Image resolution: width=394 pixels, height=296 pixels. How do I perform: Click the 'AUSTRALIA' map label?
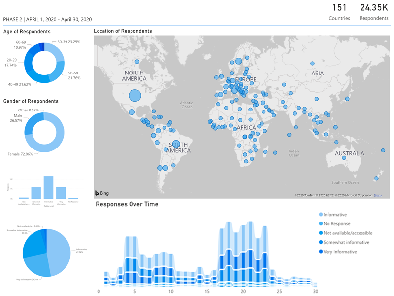tap(350, 153)
